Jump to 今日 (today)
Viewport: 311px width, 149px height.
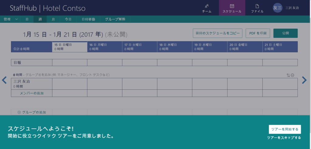click(x=68, y=19)
